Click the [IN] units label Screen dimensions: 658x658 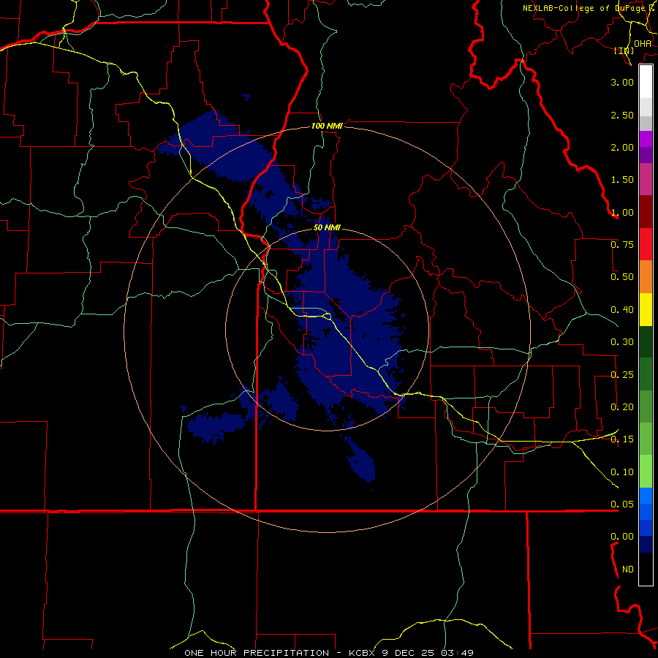pyautogui.click(x=624, y=50)
